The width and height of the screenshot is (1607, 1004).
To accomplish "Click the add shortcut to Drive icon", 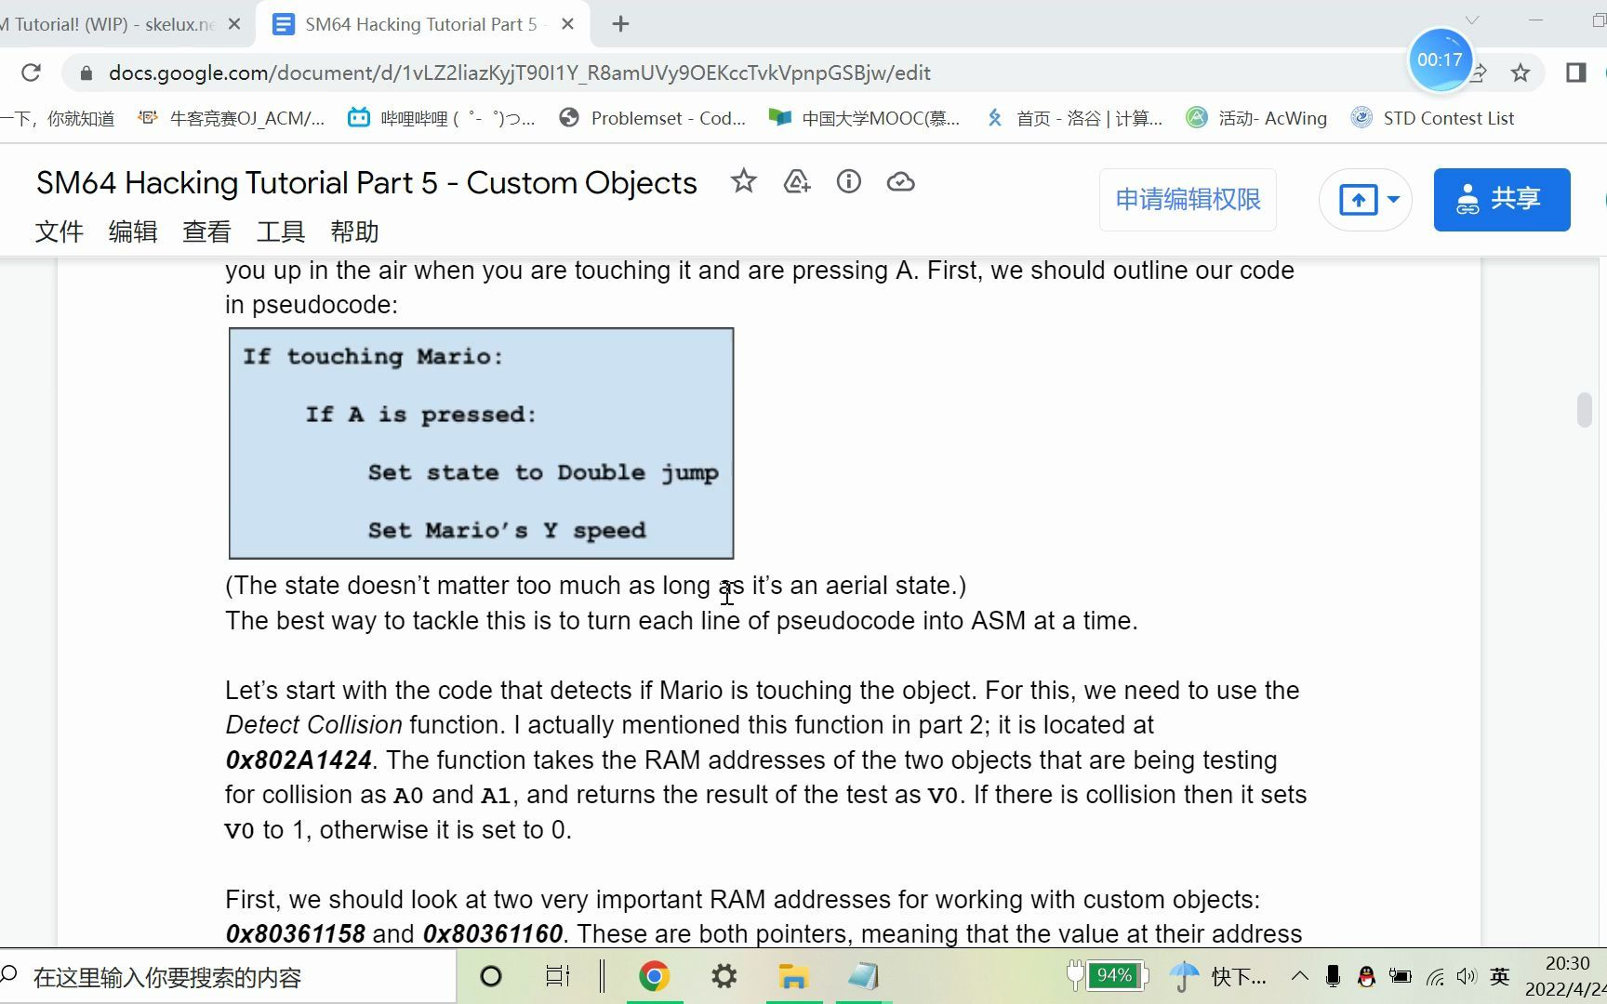I will pyautogui.click(x=797, y=181).
